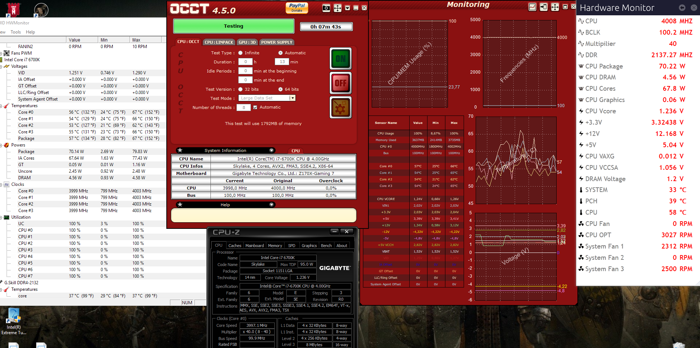Open the Caches tab in CPU-Z
The image size is (700, 348).
235,246
